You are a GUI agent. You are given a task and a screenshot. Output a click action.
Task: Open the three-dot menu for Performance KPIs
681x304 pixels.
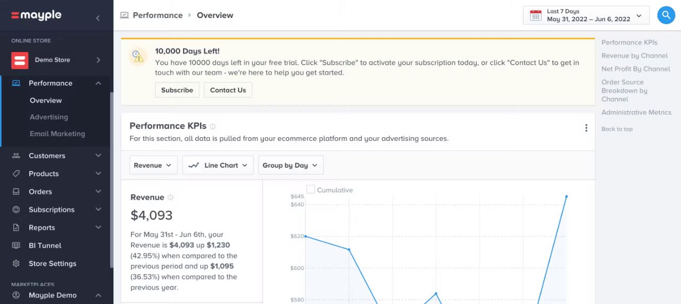coord(586,128)
